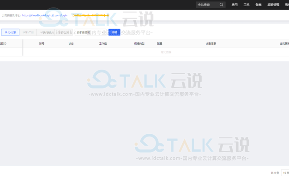Open the page-size dropdown showing 10
The width and height of the screenshot is (289, 178).
[x=285, y=173]
